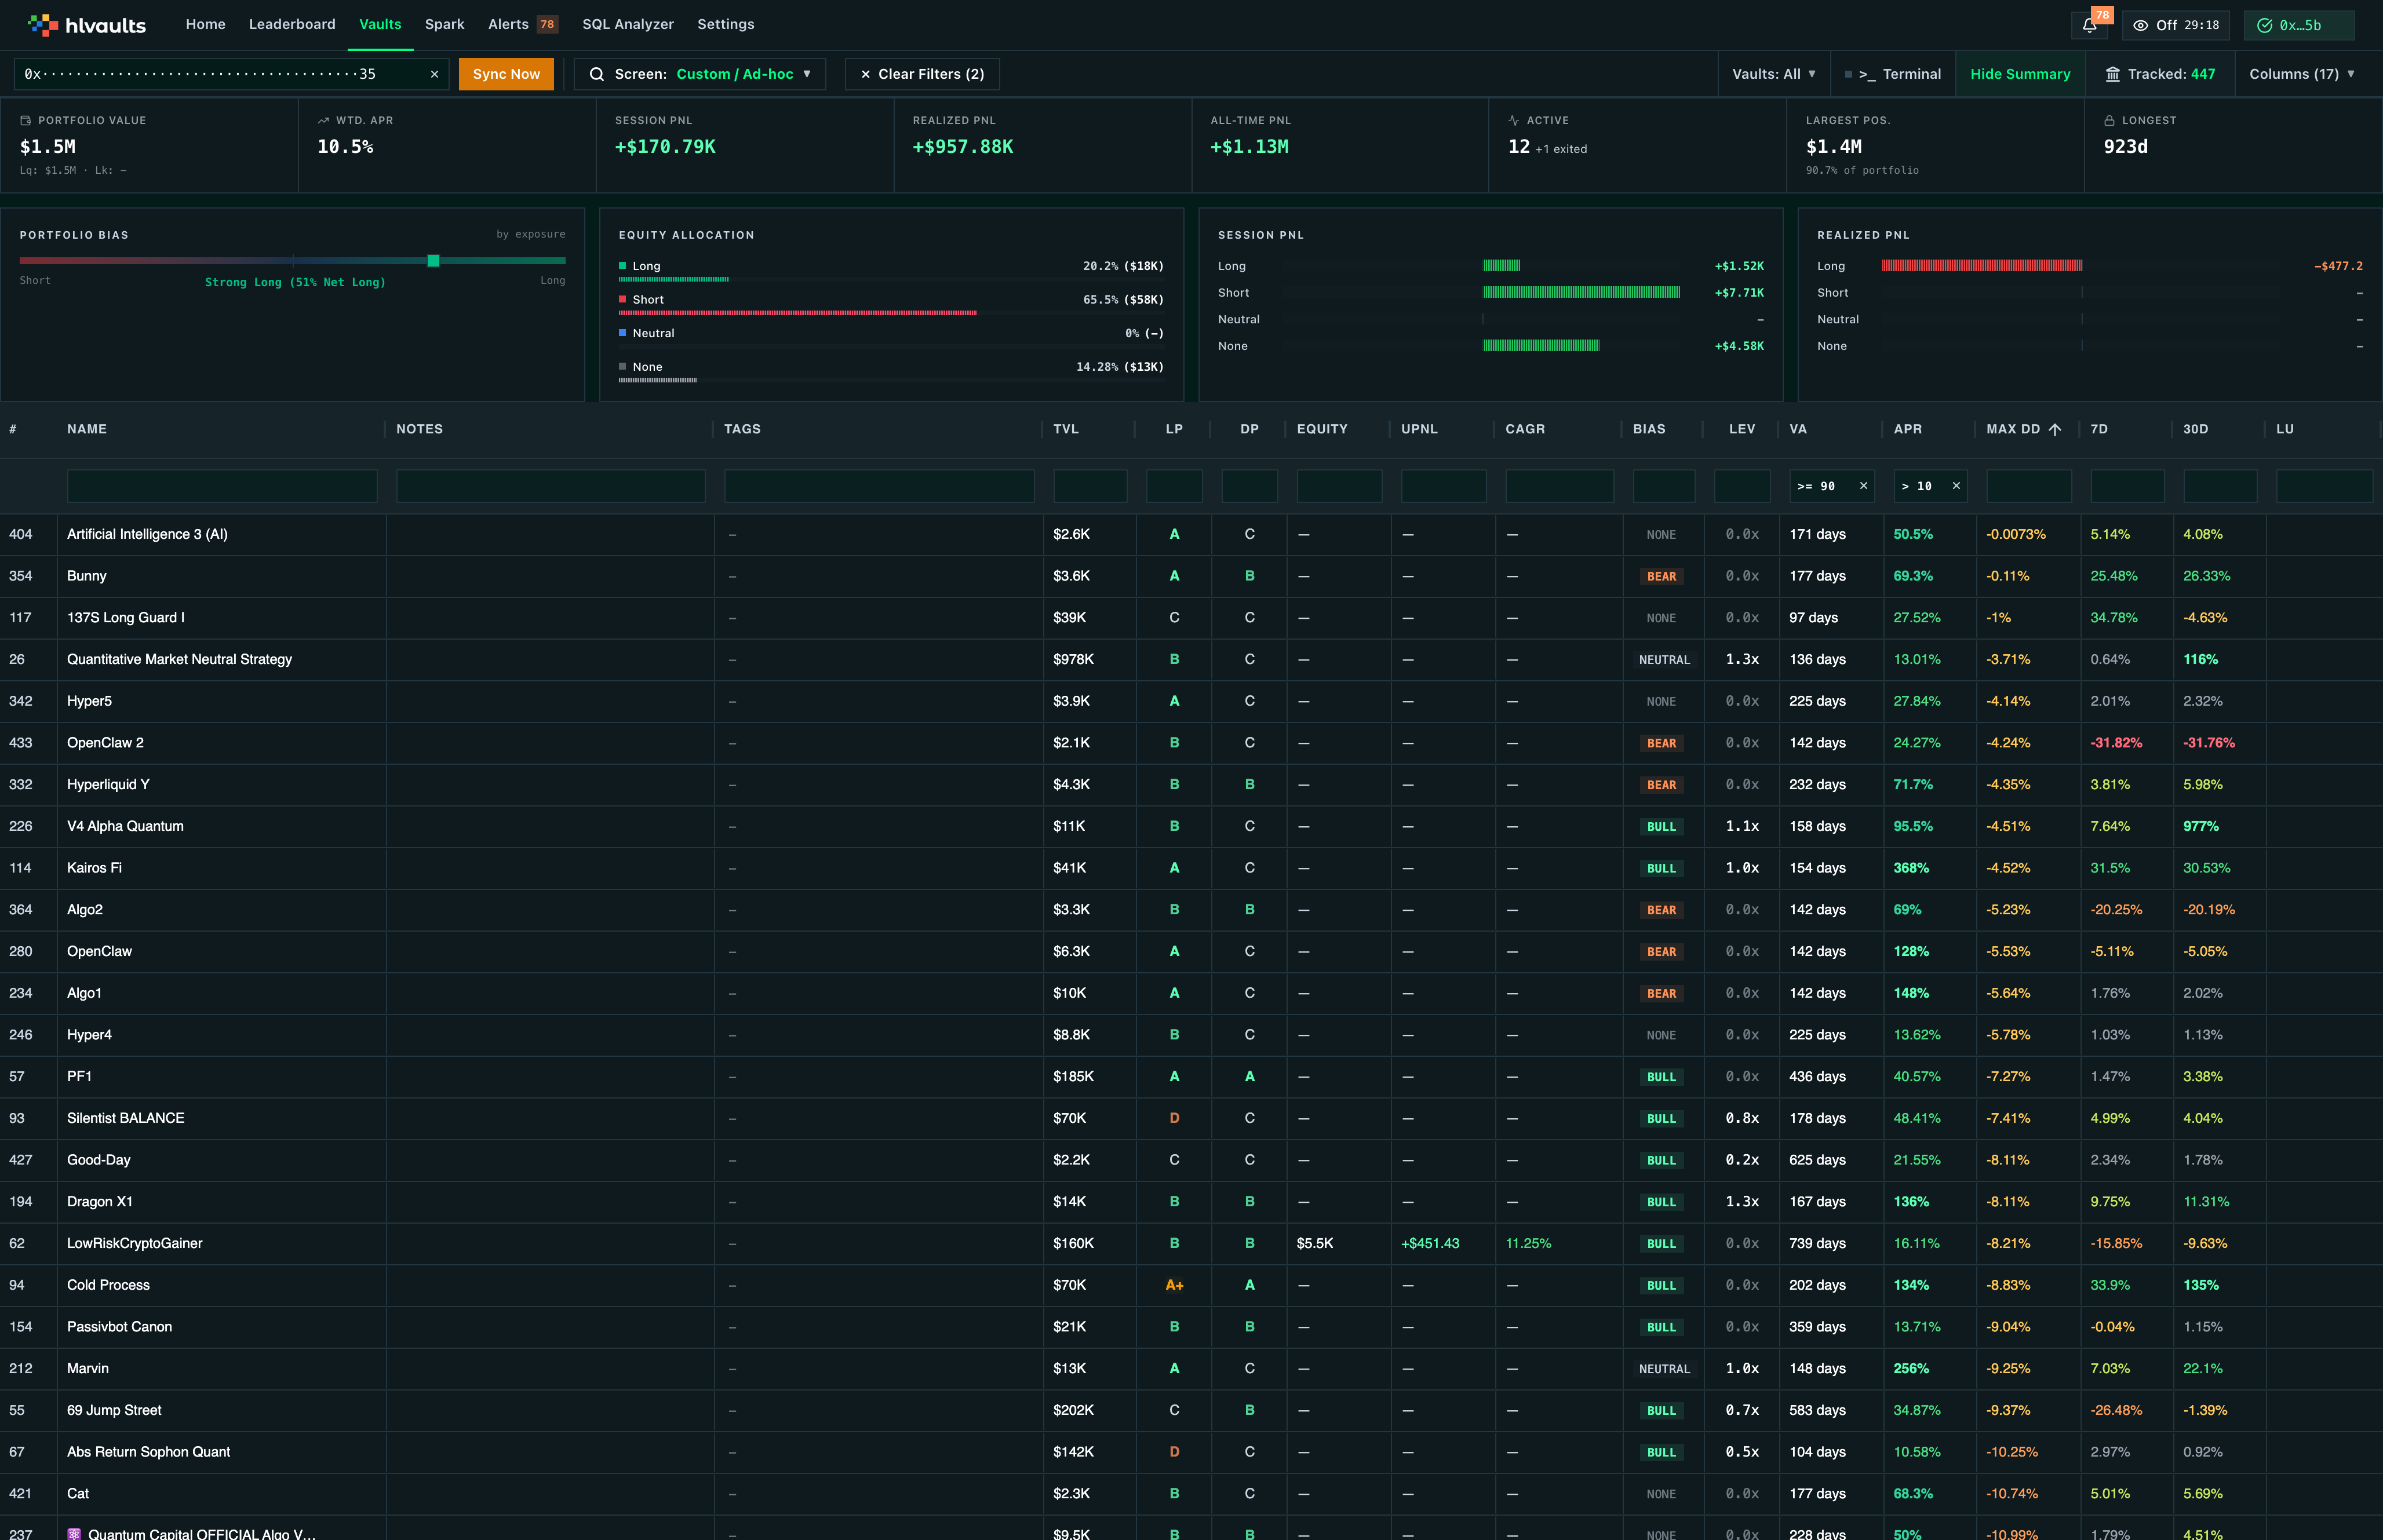Open the Screen: Custom / Ad-hoc dropdown
The image size is (2383, 1540).
[x=700, y=74]
